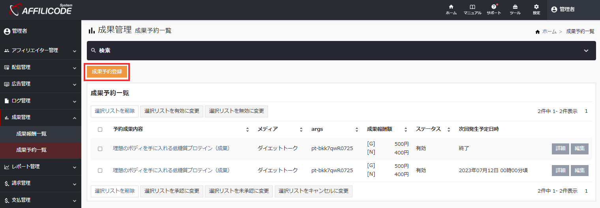Open Support via the question mark icon

pos(493,7)
